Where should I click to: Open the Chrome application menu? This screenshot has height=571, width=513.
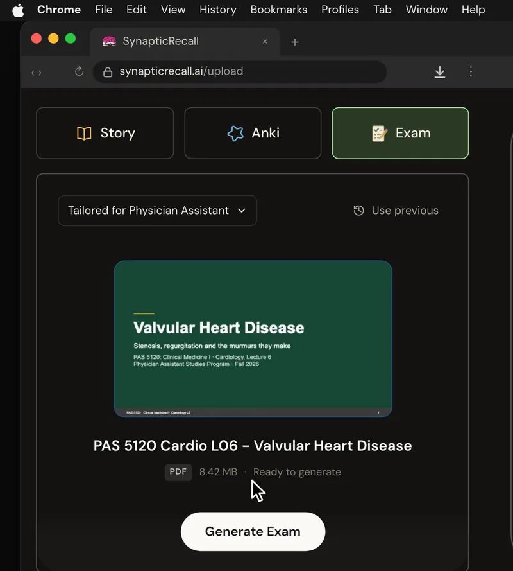(59, 10)
